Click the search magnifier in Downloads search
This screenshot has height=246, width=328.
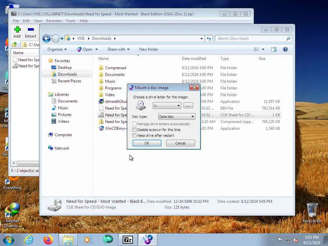[x=288, y=38]
